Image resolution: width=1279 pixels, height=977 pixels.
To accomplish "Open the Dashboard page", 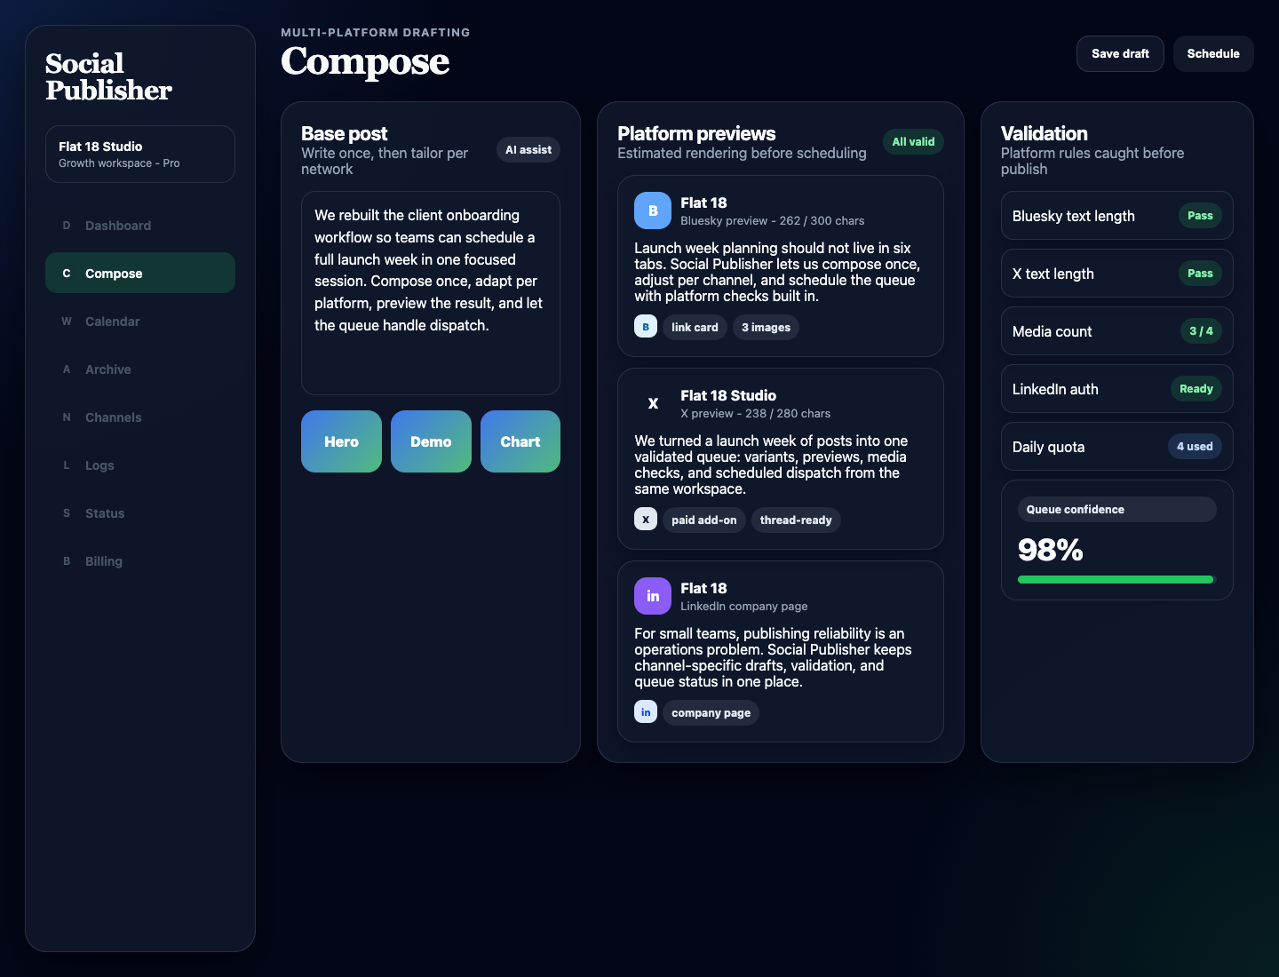I will [x=140, y=226].
